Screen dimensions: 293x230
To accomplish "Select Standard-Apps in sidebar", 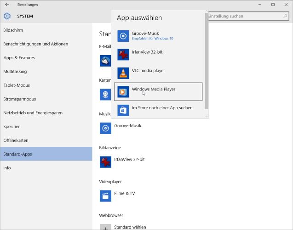I will point(46,154).
